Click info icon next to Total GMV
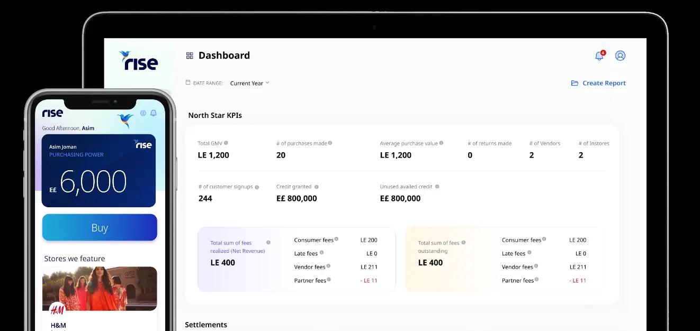Image resolution: width=700 pixels, height=331 pixels. pos(226,143)
